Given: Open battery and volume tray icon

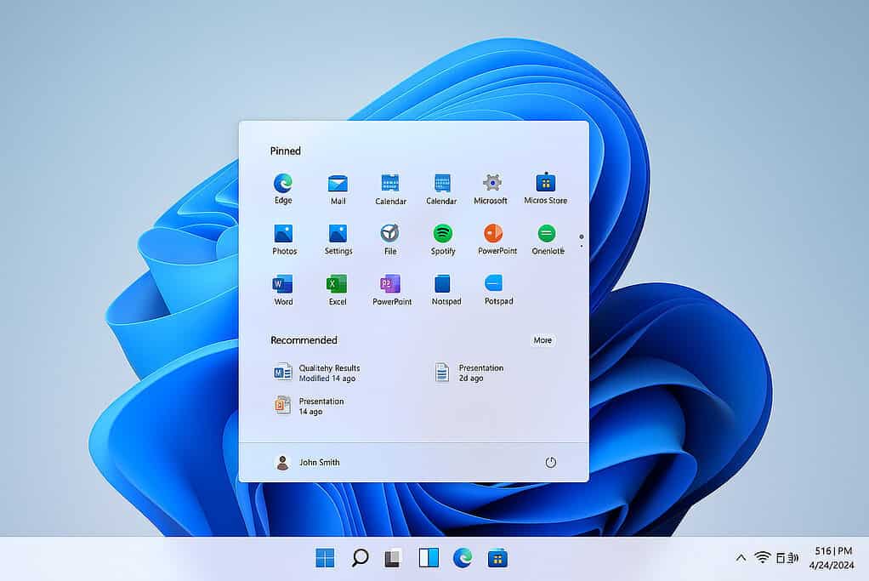Looking at the screenshot, I should click(x=787, y=558).
